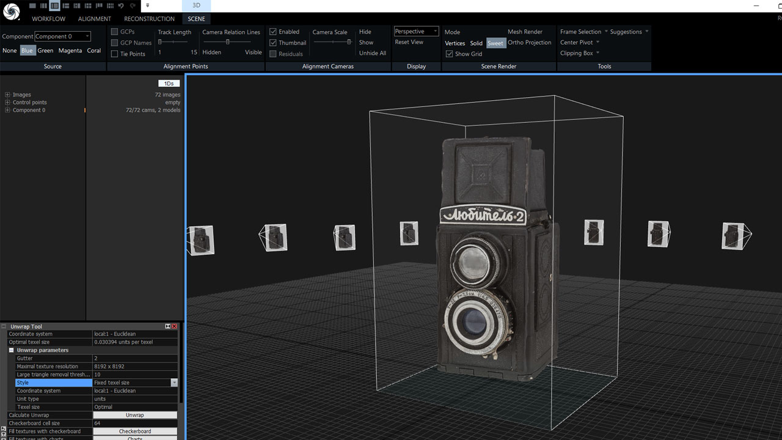This screenshot has width=782, height=440.
Task: Click the Checkerboard fill button
Action: [x=135, y=431]
